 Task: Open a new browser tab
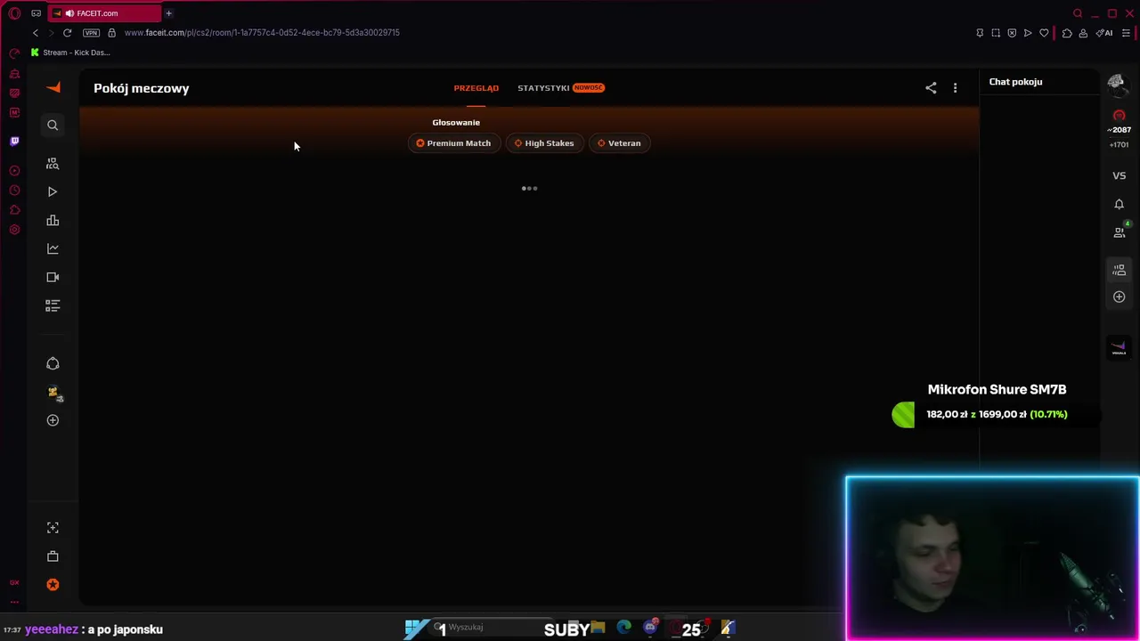168,13
